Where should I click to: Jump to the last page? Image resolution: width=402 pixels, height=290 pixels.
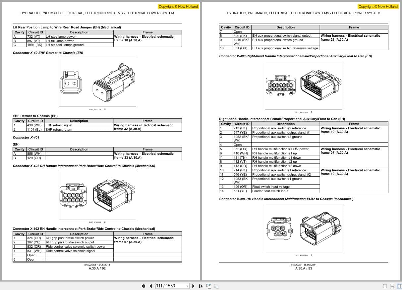click(201, 286)
